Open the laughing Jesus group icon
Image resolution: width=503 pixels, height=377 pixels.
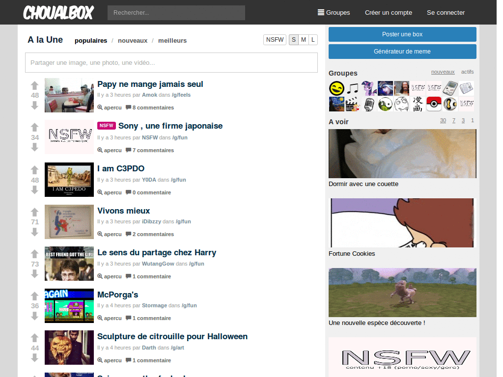click(402, 88)
